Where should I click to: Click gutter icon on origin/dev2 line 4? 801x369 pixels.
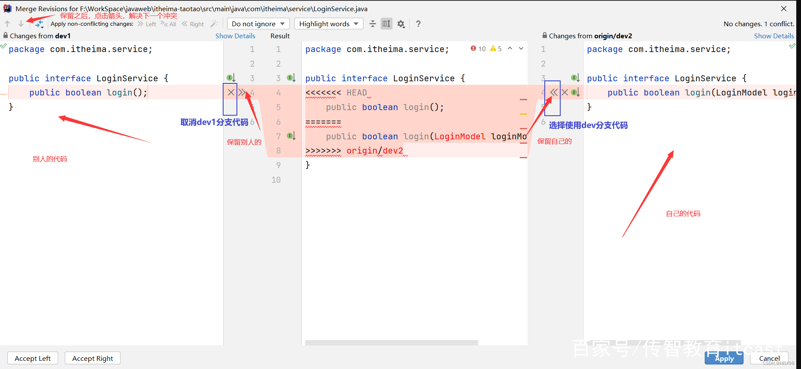(x=575, y=92)
